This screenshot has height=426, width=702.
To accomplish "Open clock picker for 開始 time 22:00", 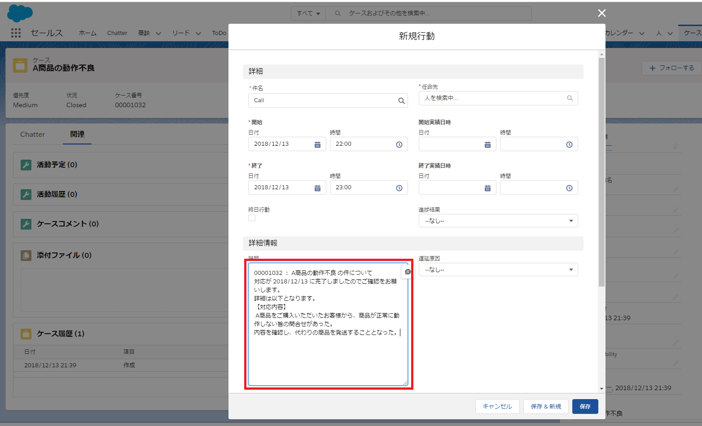I will 399,144.
